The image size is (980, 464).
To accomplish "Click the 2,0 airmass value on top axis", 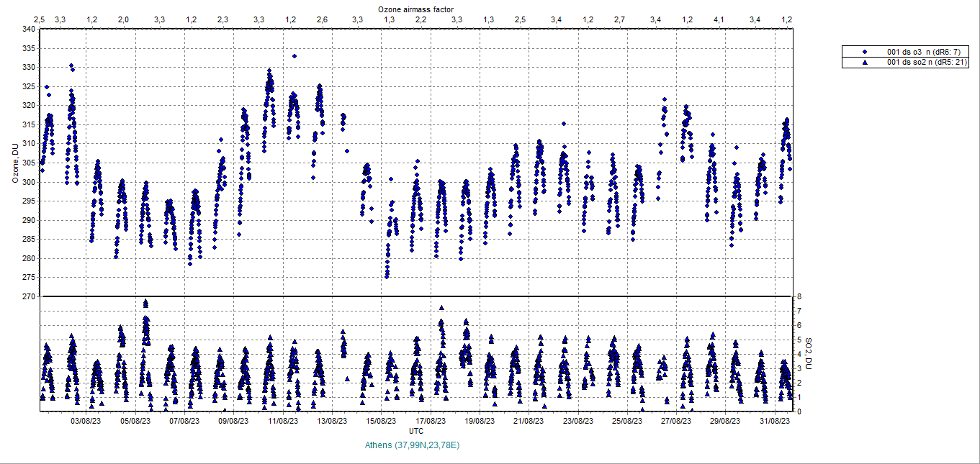I will coord(123,19).
